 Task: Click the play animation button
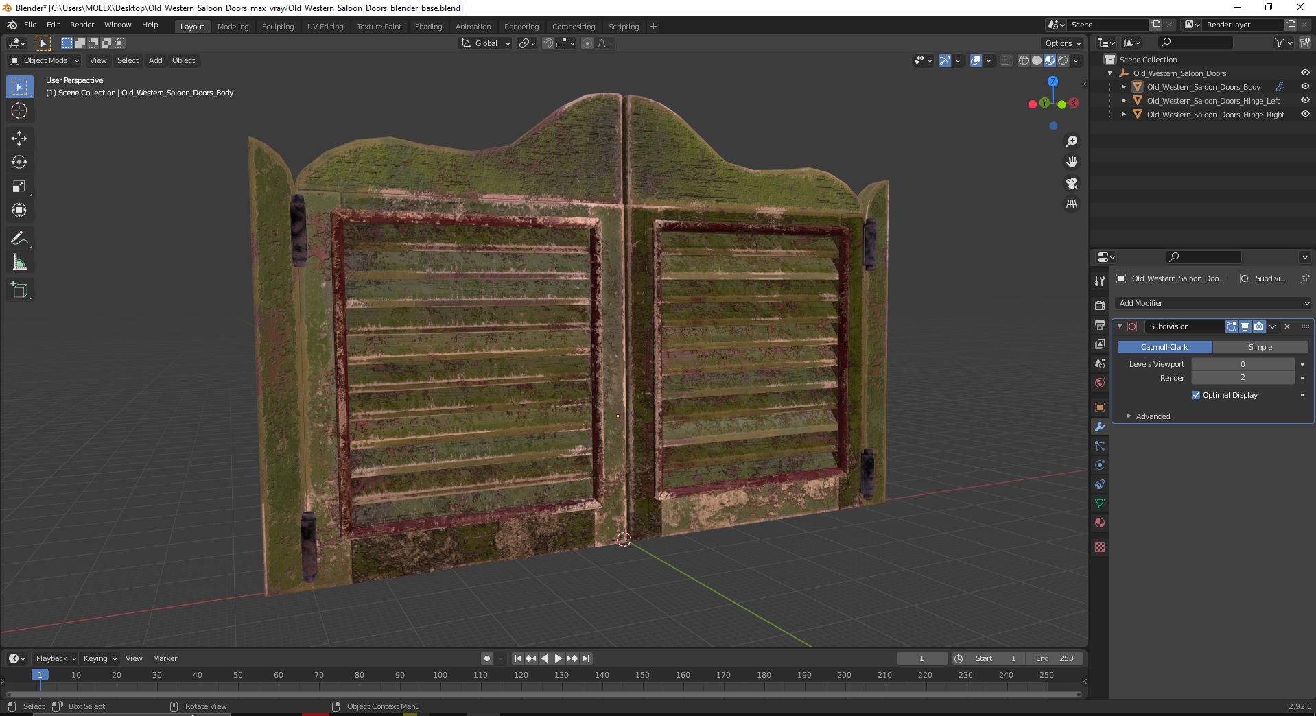point(558,658)
